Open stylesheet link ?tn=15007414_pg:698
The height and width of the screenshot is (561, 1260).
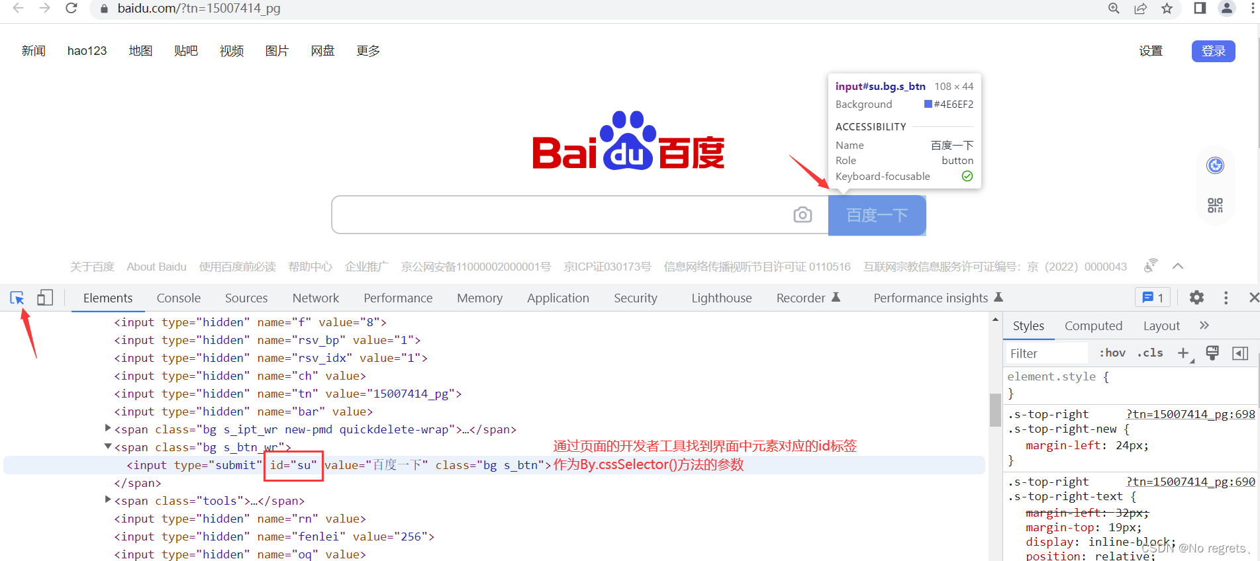pos(1190,414)
